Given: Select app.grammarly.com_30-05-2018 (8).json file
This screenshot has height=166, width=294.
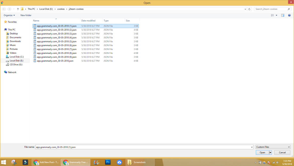Looking at the screenshot, I should 86,53.
